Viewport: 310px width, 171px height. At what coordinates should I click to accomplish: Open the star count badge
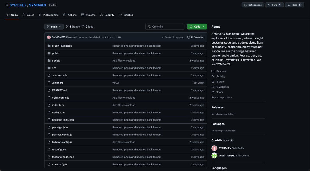(x=300, y=5)
